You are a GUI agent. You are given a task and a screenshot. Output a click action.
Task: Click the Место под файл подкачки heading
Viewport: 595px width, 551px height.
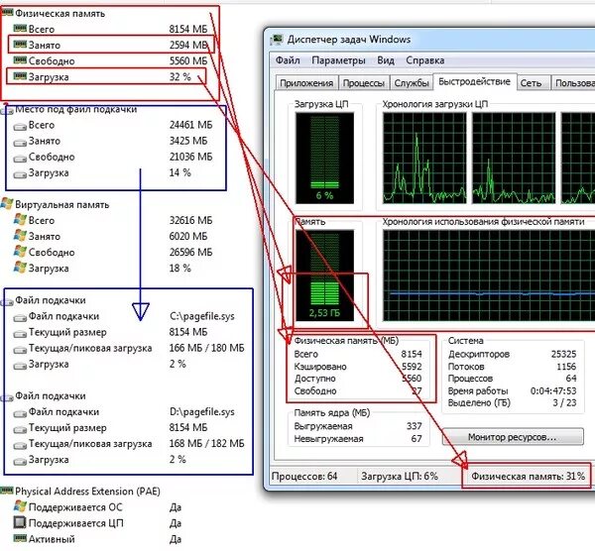pyautogui.click(x=76, y=110)
